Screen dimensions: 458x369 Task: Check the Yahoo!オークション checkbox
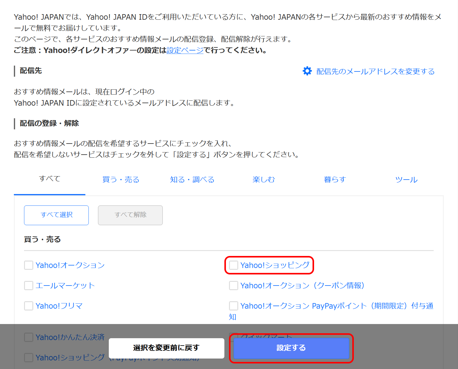pyautogui.click(x=28, y=265)
